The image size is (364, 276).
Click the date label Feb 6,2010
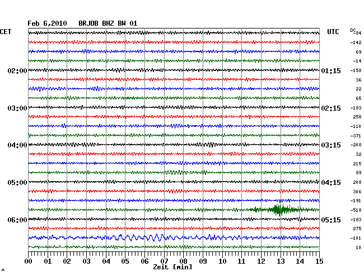pos(47,23)
